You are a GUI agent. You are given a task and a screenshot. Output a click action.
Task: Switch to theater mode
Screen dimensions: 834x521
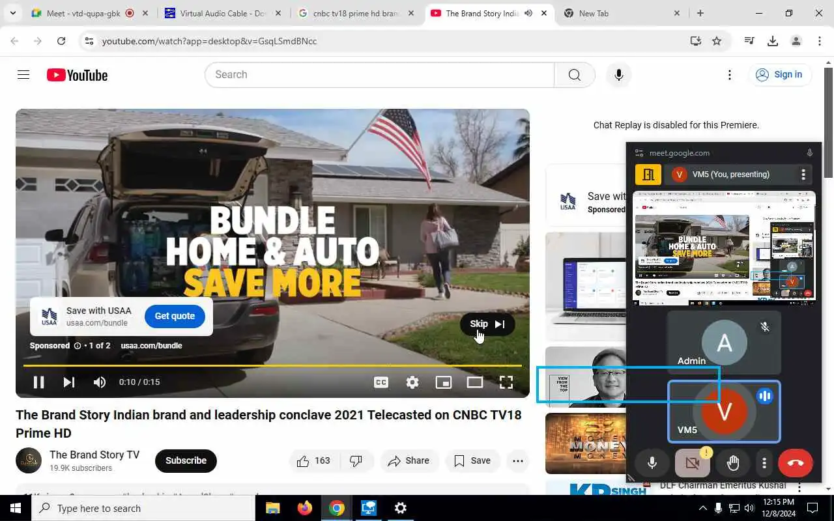click(x=475, y=382)
